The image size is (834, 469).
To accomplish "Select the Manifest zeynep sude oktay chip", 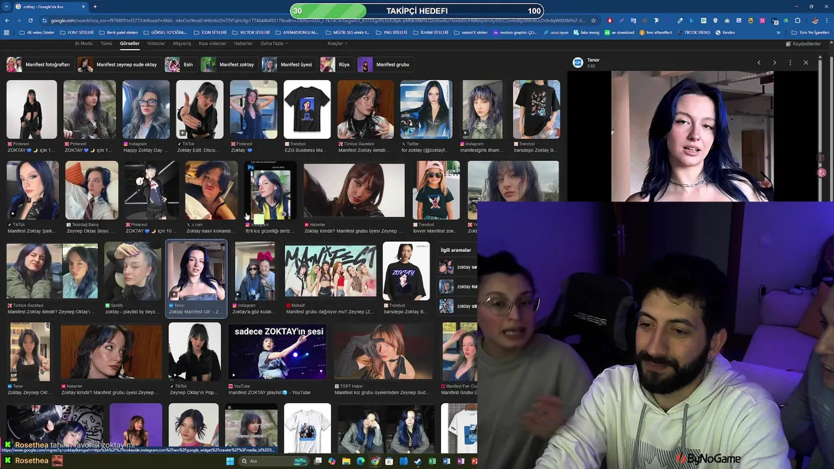I will click(118, 64).
